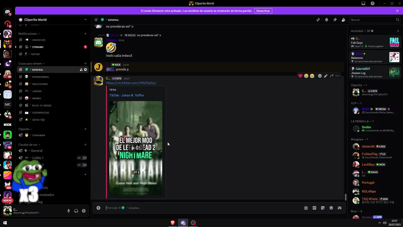Collapse the Cosas para stream category

pyautogui.click(x=32, y=63)
